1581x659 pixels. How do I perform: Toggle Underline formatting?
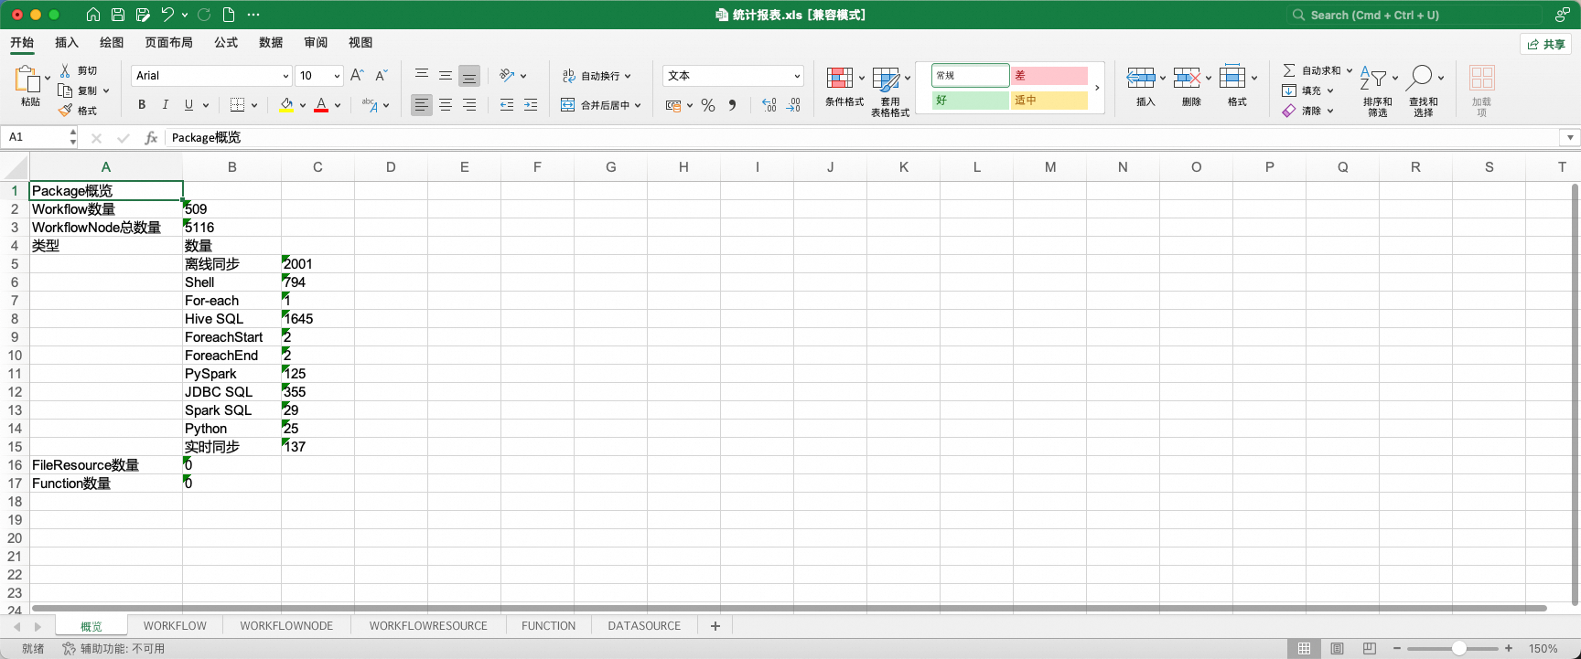tap(188, 105)
